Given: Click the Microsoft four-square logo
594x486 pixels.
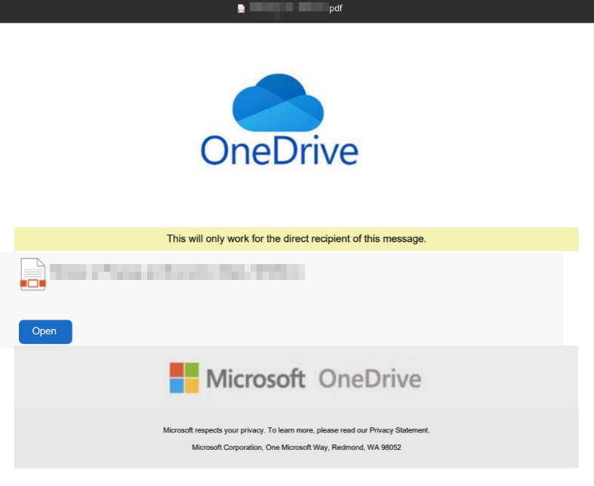Looking at the screenshot, I should click(x=184, y=377).
